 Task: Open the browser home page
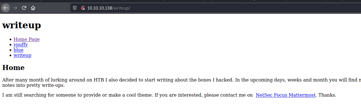(33, 8)
